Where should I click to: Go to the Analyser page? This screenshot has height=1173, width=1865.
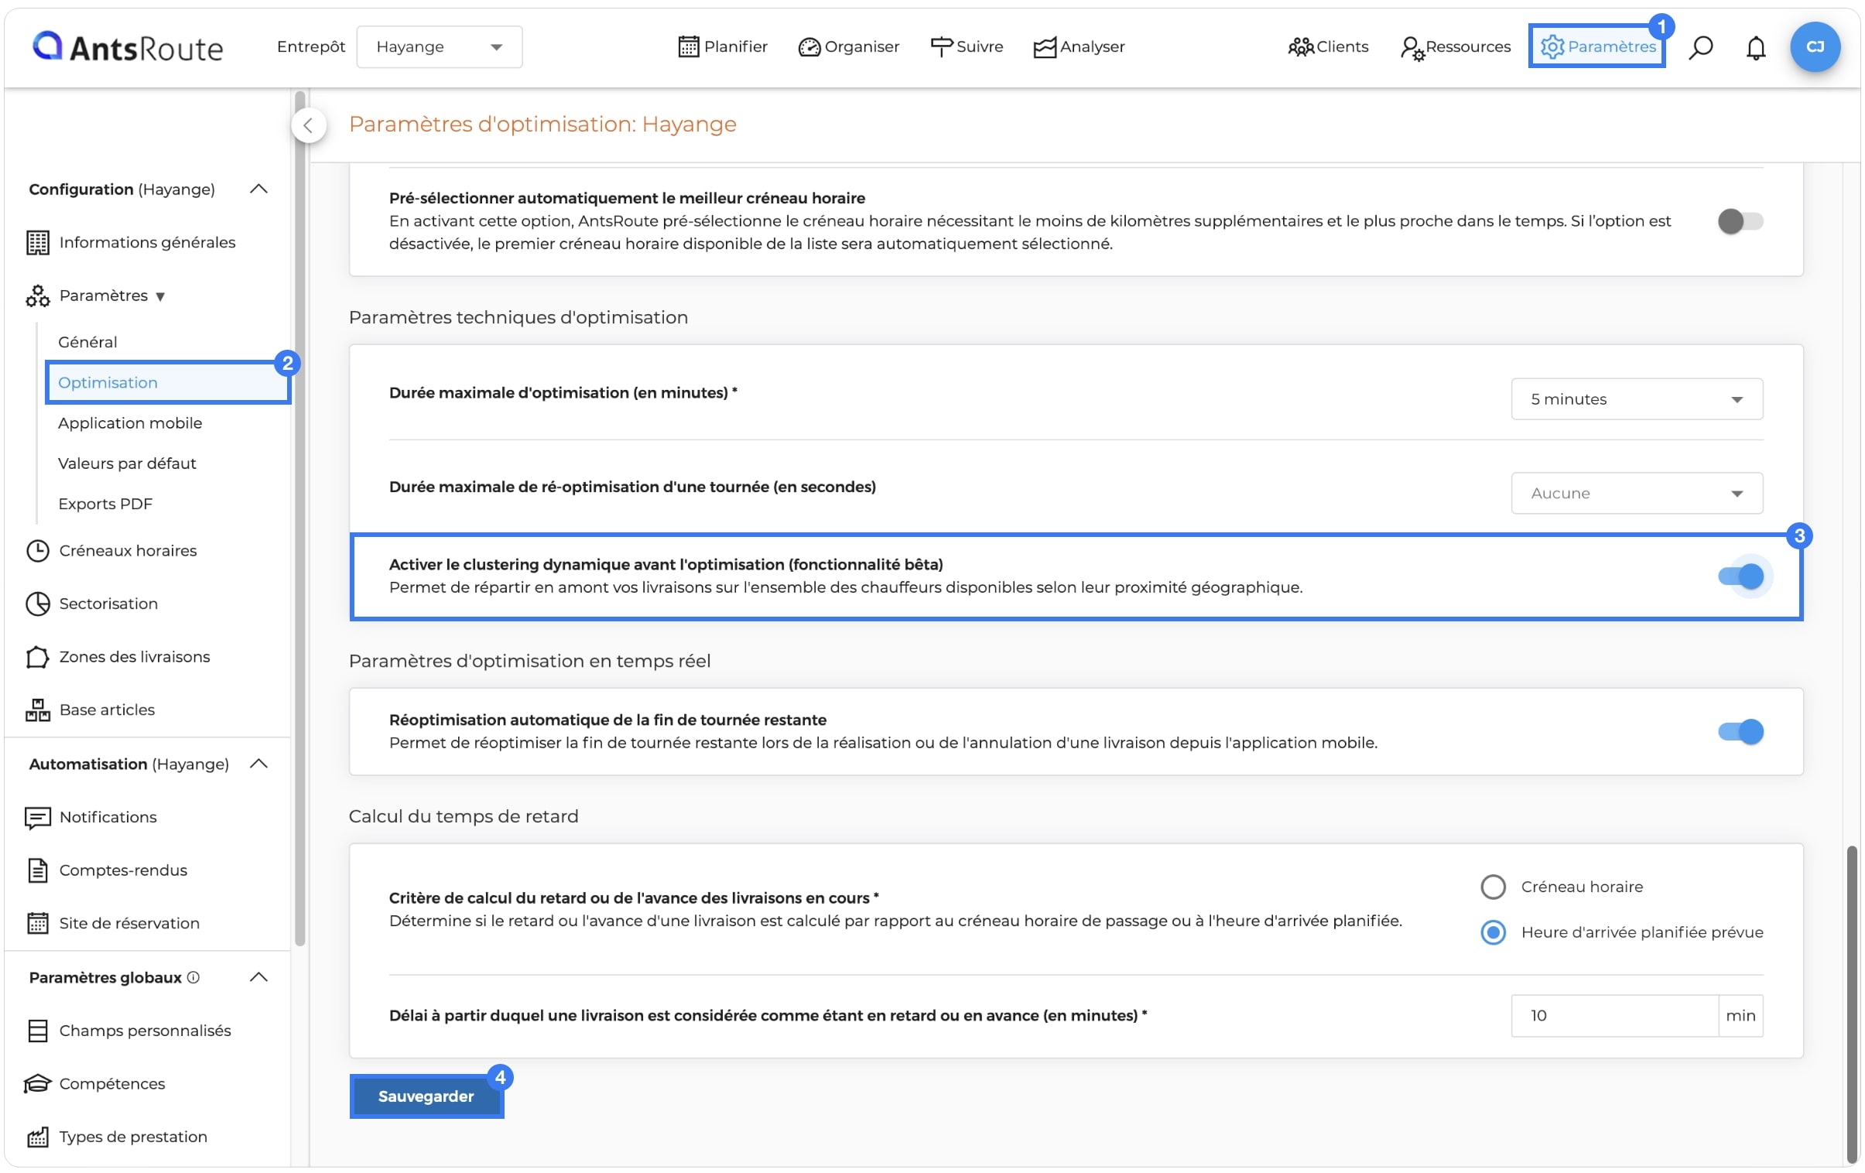tap(1079, 47)
